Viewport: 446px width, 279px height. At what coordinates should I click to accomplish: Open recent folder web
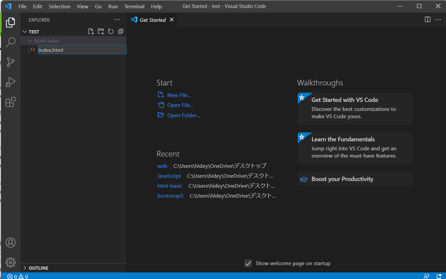click(x=162, y=166)
